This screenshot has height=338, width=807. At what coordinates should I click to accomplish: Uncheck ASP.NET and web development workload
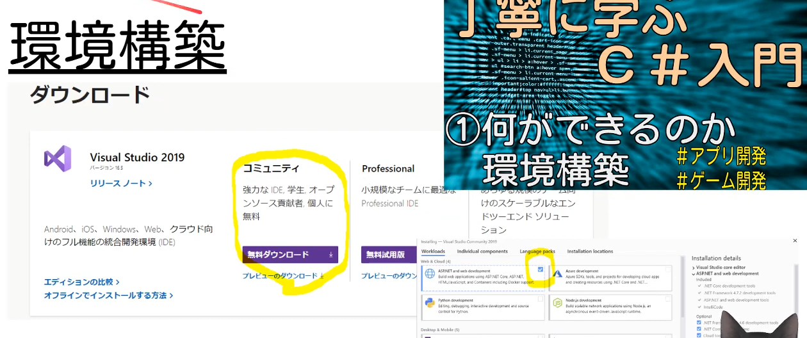[541, 270]
